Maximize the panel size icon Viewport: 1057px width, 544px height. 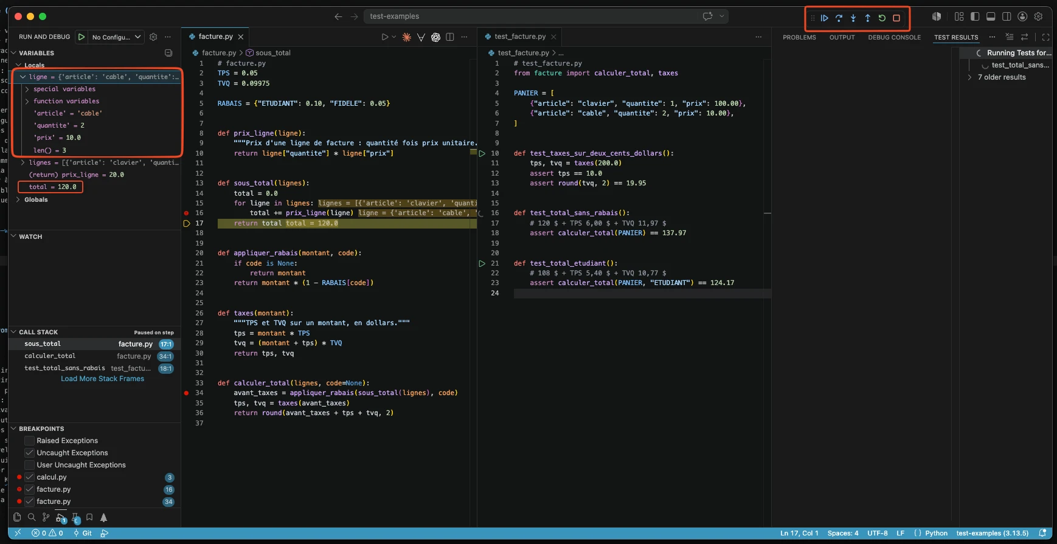tap(1045, 37)
